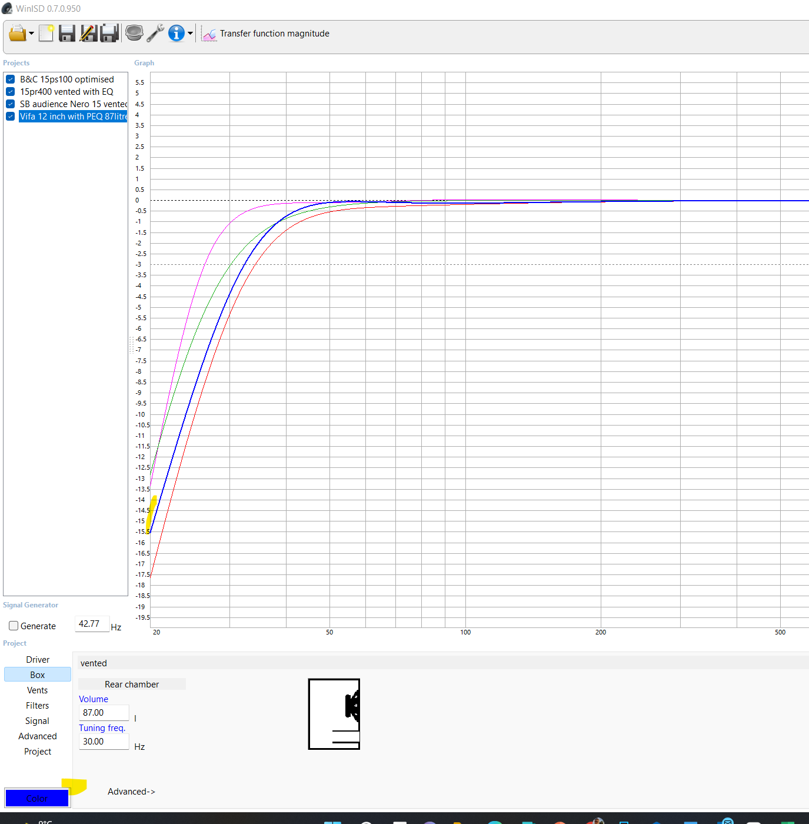
Task: Expand the open-project dropdown arrow
Action: (32, 33)
